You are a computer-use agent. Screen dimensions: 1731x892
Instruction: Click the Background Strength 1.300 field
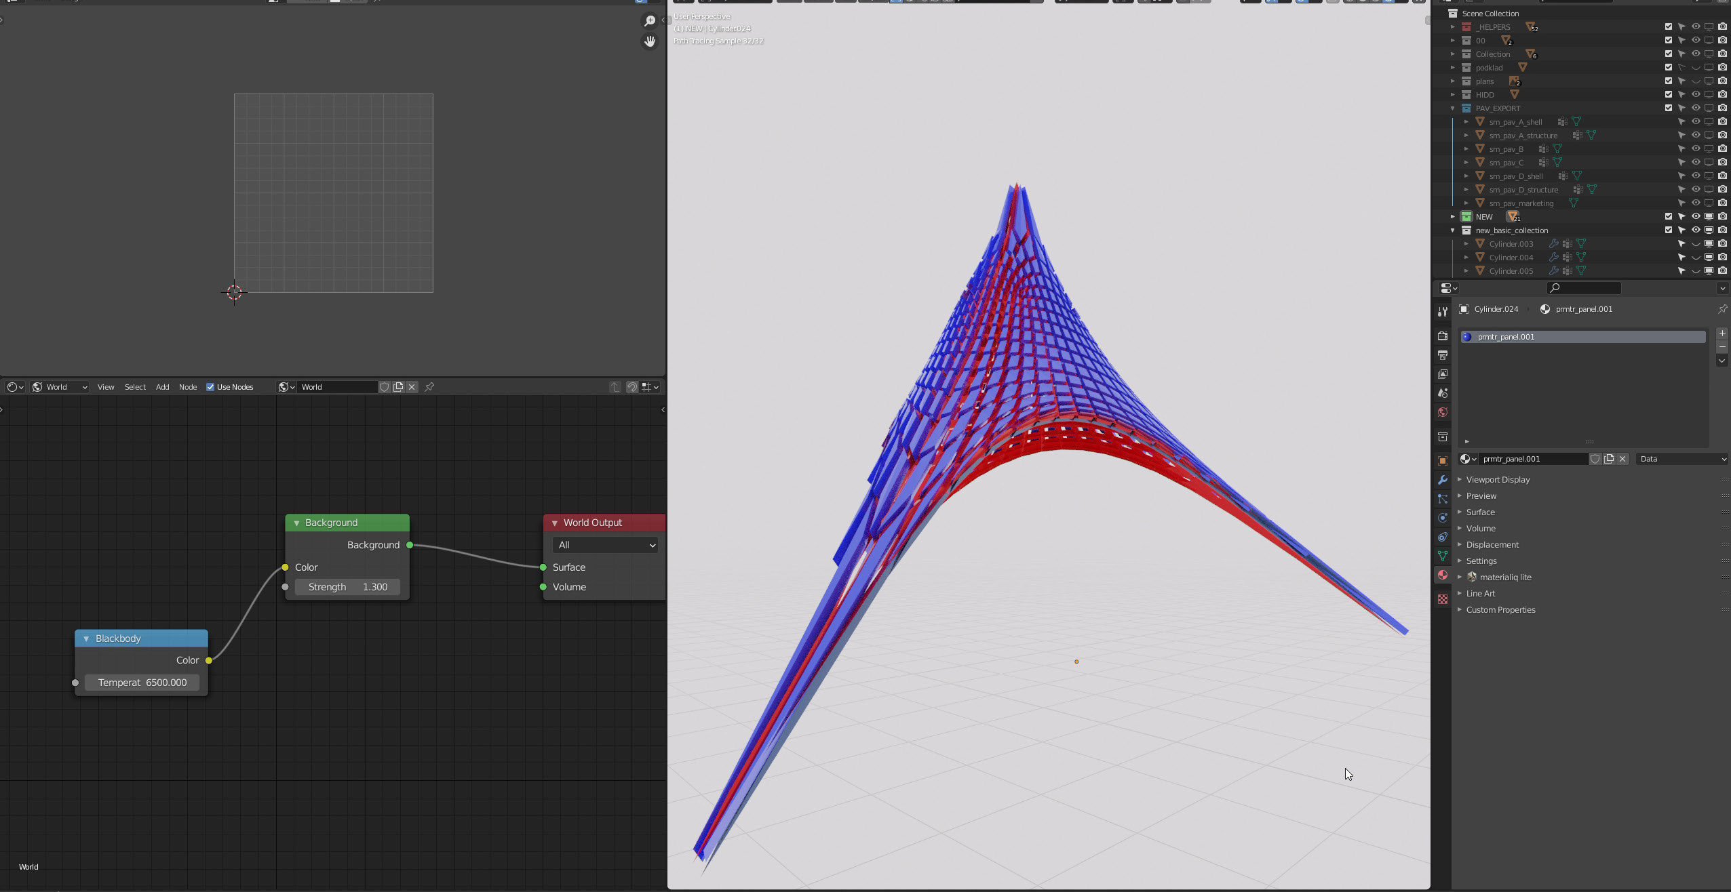tap(347, 587)
